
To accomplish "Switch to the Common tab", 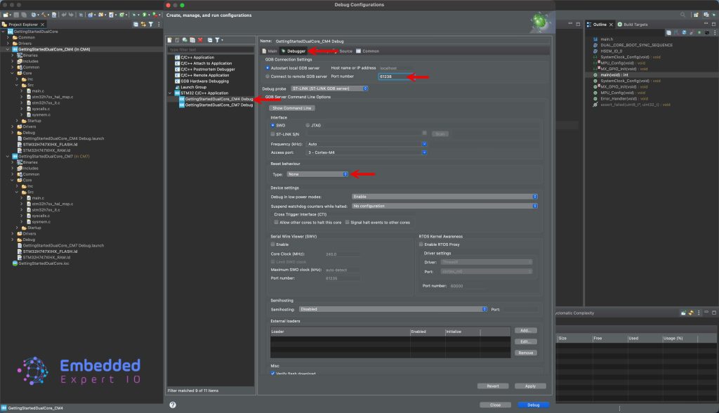I will pyautogui.click(x=367, y=51).
